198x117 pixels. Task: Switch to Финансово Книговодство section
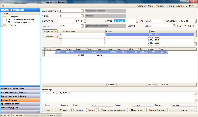(20, 89)
